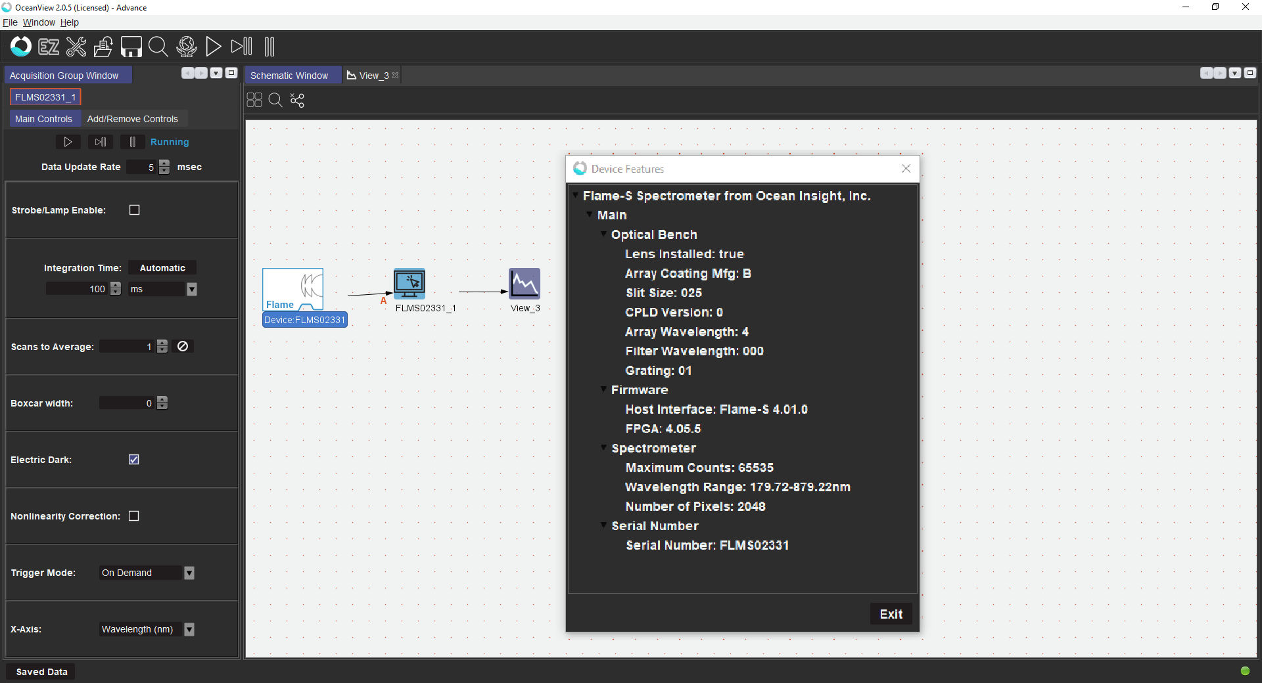
Task: Select the EZ mode icon in the toolbar
Action: pyautogui.click(x=49, y=47)
